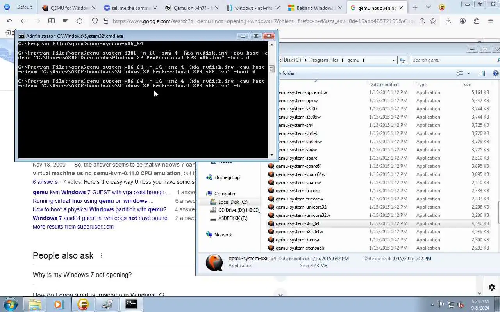Toggle the Explorer preview pane icon
This screenshot has width=500, height=312.
coord(482,73)
